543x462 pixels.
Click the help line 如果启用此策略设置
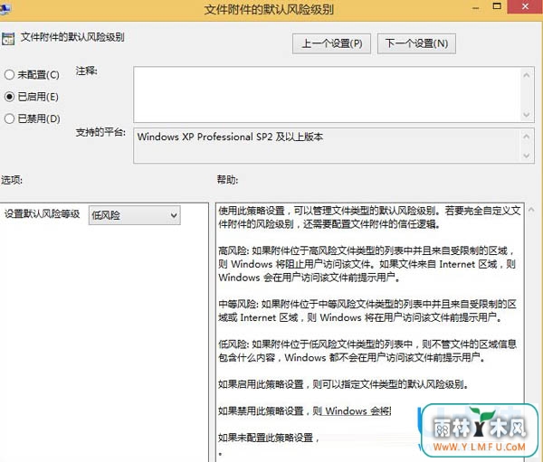click(343, 384)
